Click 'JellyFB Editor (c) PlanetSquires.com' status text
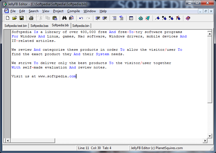Image resolution: width=216 pixels, height=153 pixels. click(x=157, y=148)
